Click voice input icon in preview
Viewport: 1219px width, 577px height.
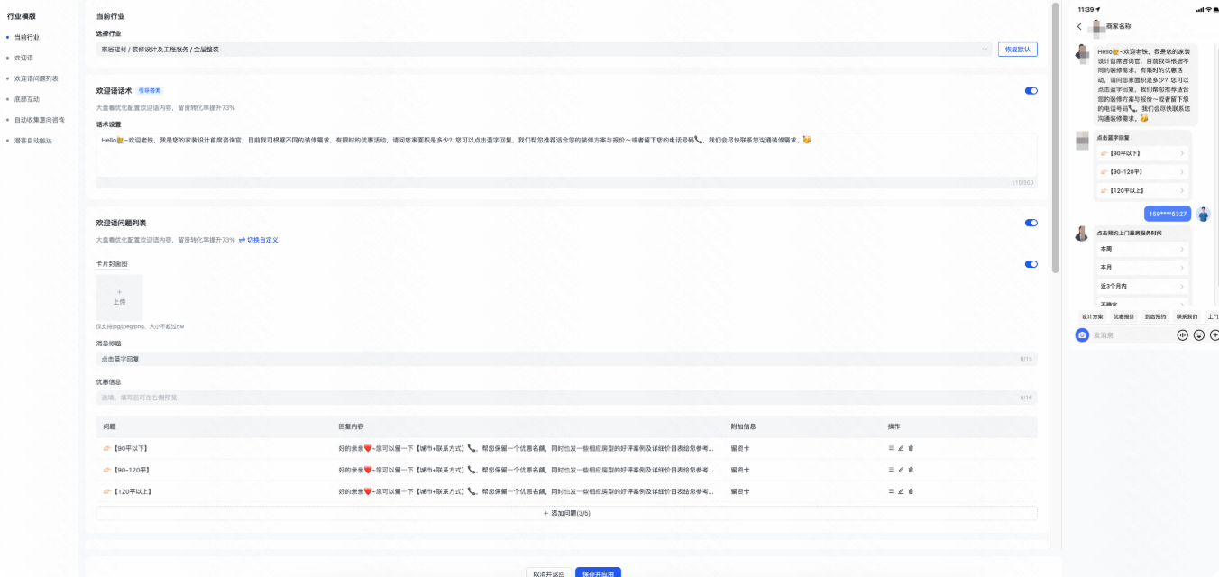(x=1183, y=335)
